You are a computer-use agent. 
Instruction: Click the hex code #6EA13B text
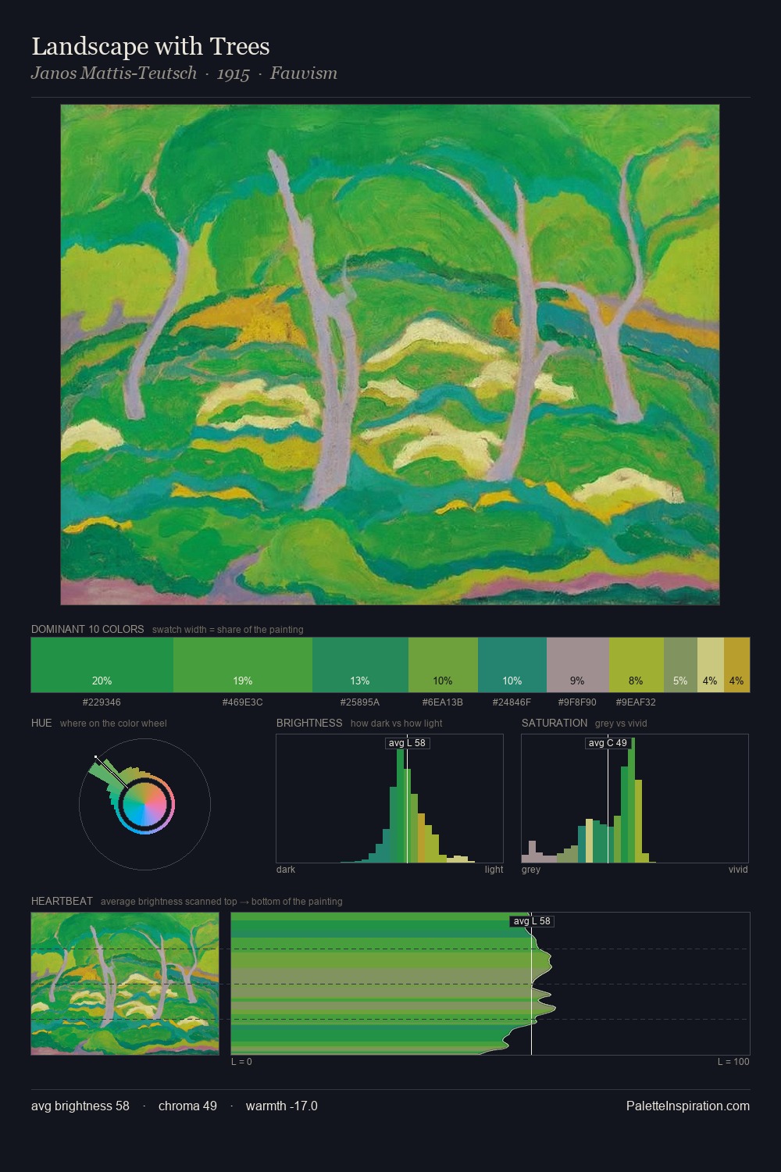click(x=443, y=702)
